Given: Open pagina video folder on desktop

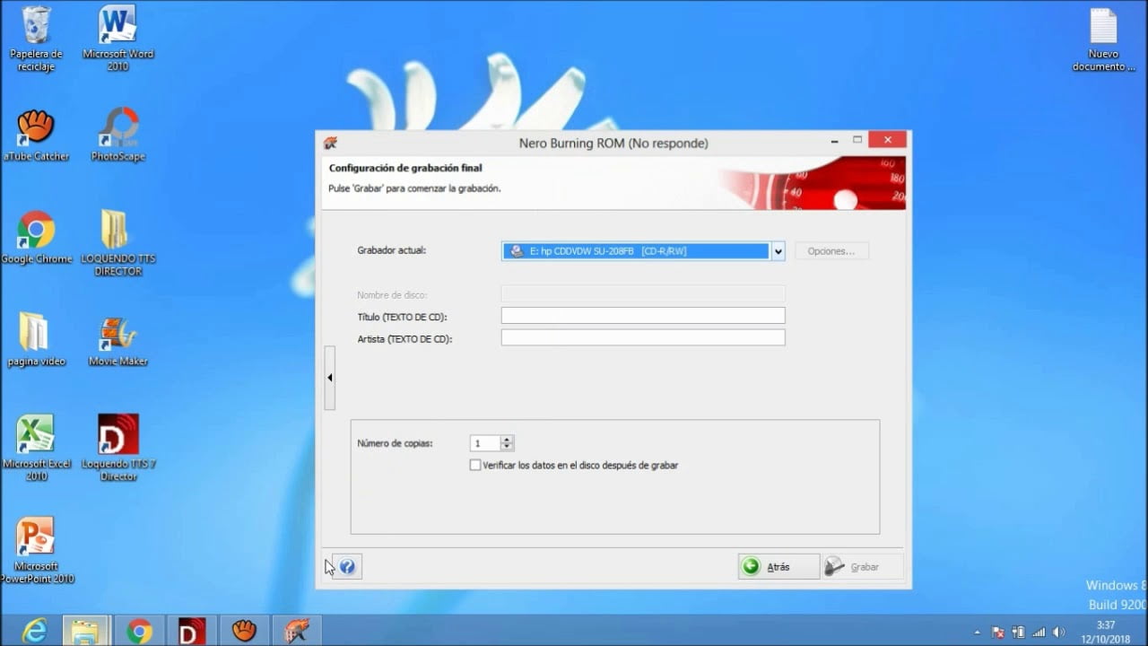Looking at the screenshot, I should [36, 340].
